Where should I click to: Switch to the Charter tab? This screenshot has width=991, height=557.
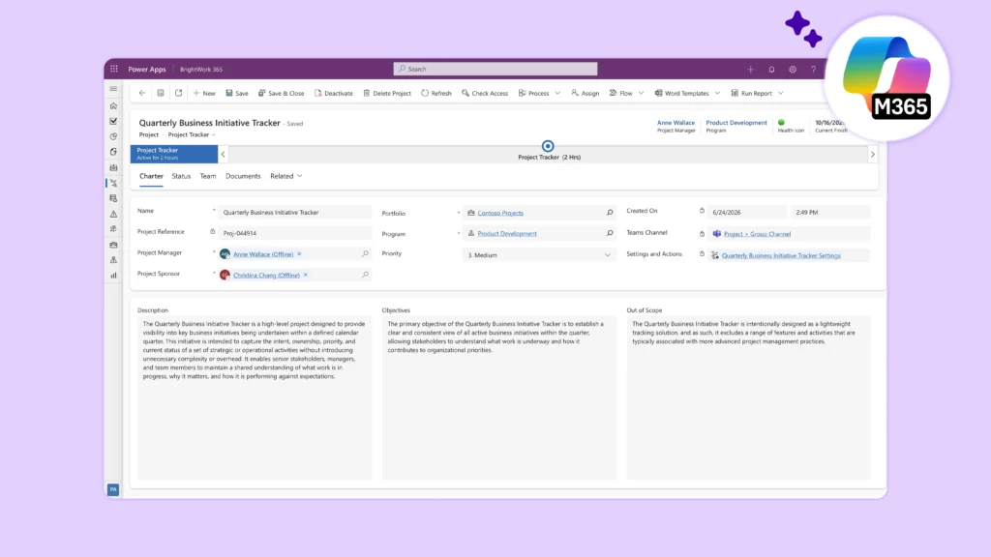[x=151, y=176]
